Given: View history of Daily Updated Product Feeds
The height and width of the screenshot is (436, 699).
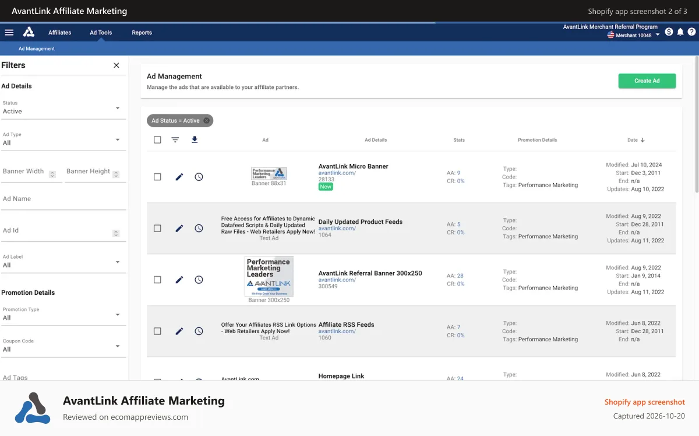Looking at the screenshot, I should pos(199,228).
